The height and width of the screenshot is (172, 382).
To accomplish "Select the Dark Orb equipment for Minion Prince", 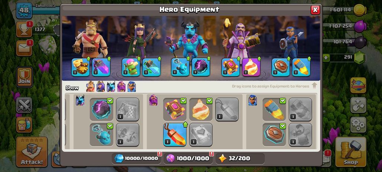I will click(101, 109).
